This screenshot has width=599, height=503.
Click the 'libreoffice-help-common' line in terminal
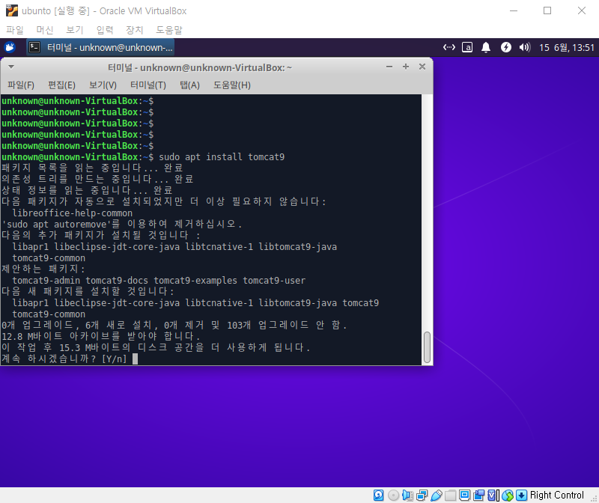[72, 213]
